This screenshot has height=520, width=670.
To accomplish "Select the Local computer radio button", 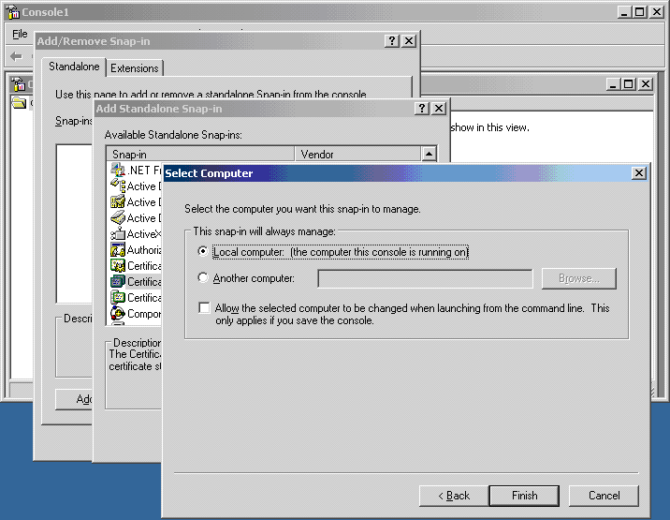I will pyautogui.click(x=203, y=251).
